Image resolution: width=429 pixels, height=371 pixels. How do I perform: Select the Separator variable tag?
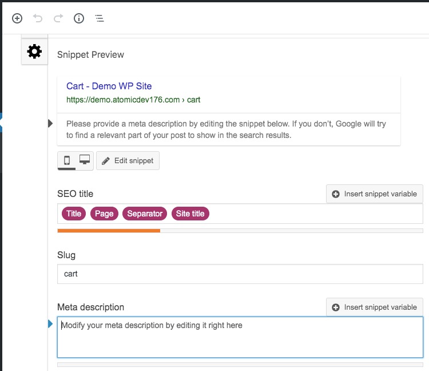pyautogui.click(x=145, y=214)
